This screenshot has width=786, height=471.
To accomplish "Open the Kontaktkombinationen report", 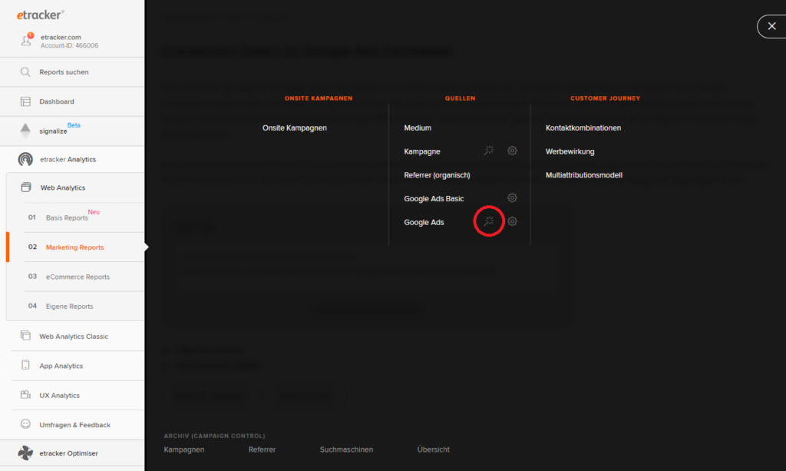I will click(583, 128).
